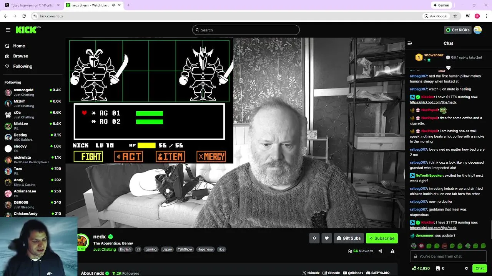Open NickLee channel in Following list

[x=33, y=126]
